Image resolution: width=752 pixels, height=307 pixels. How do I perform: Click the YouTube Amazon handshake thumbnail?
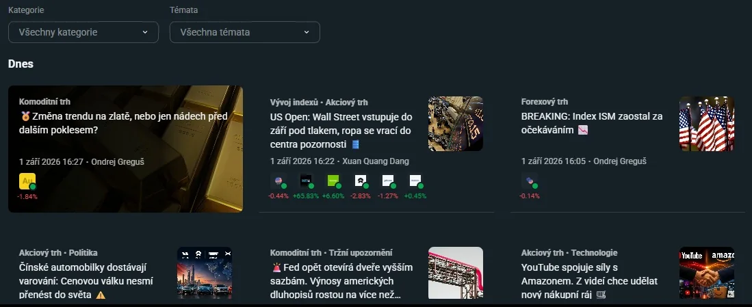(x=706, y=273)
